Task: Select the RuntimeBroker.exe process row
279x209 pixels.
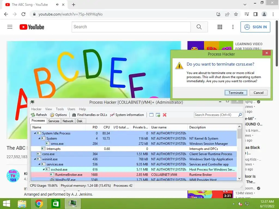Action: (x=134, y=174)
